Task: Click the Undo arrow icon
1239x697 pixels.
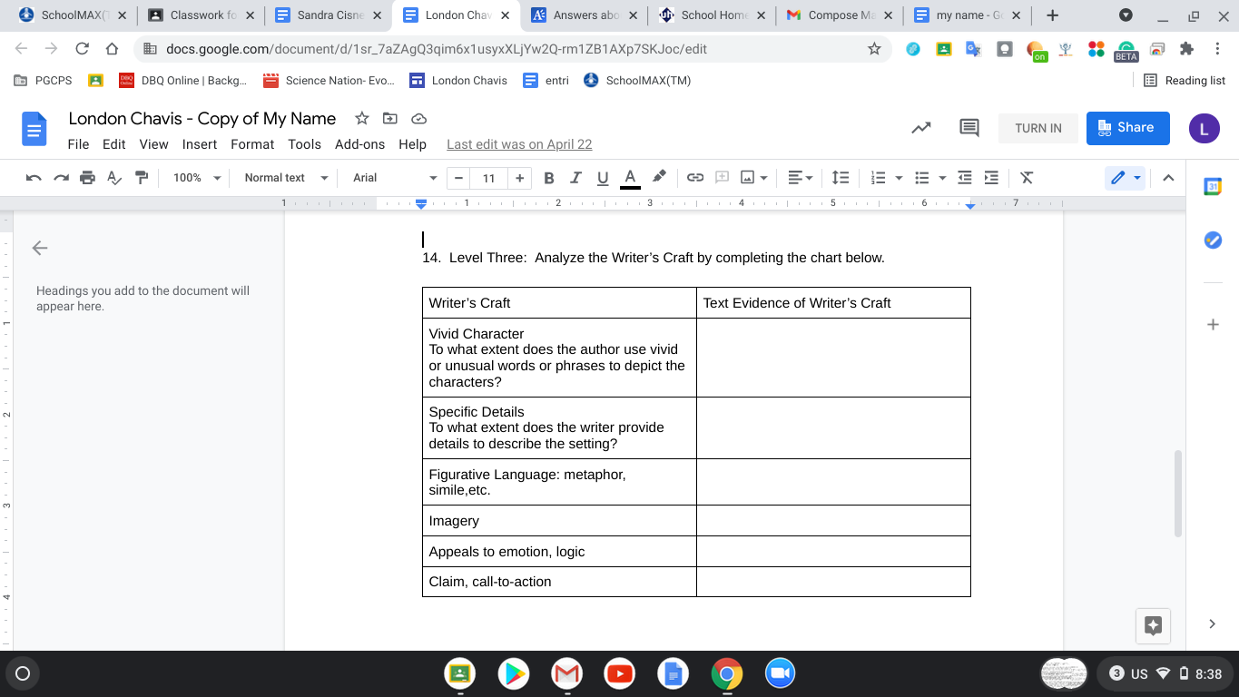Action: 34,178
